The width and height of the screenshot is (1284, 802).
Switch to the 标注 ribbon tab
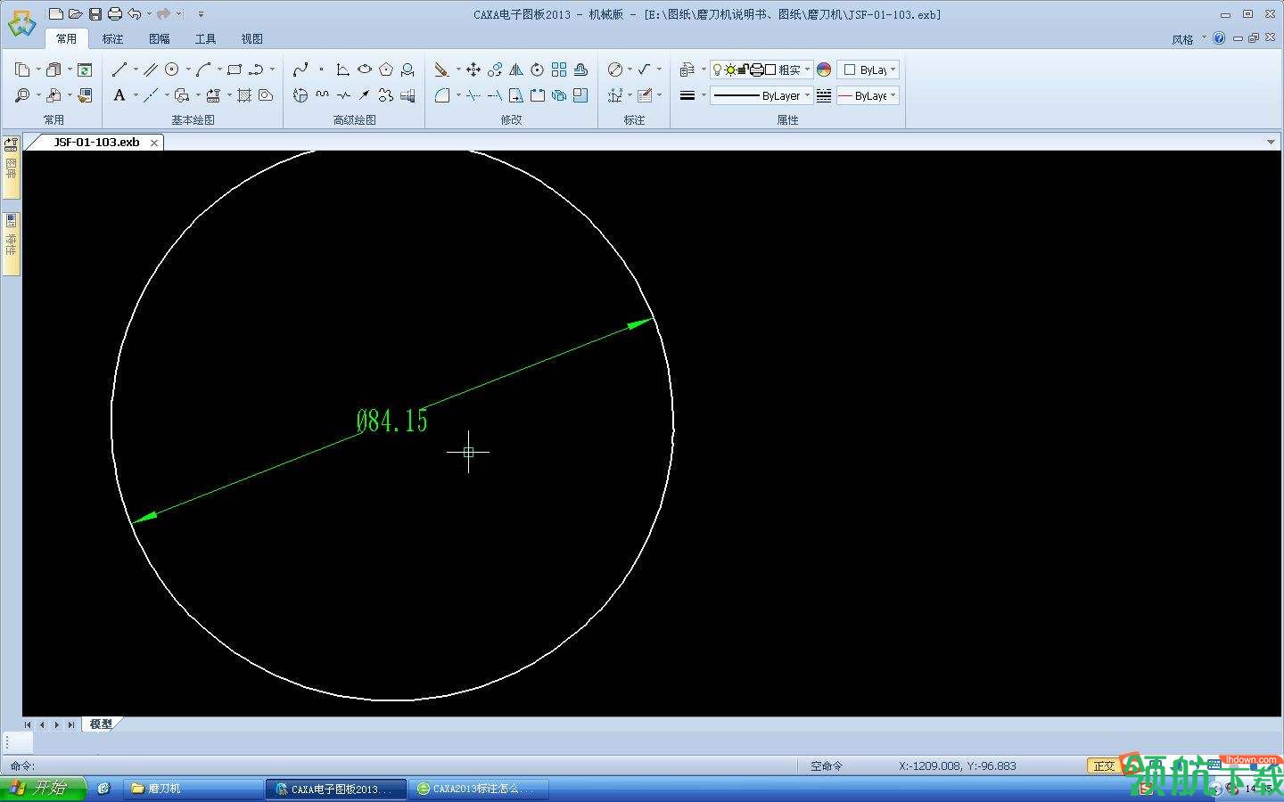(x=112, y=38)
